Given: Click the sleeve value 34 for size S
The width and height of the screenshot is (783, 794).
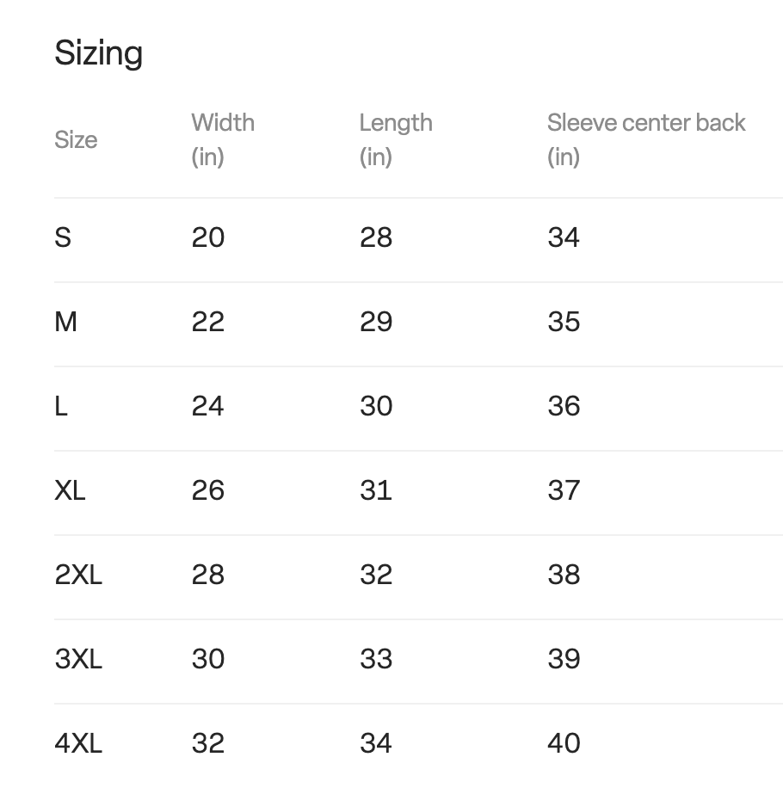Looking at the screenshot, I should (x=564, y=237).
